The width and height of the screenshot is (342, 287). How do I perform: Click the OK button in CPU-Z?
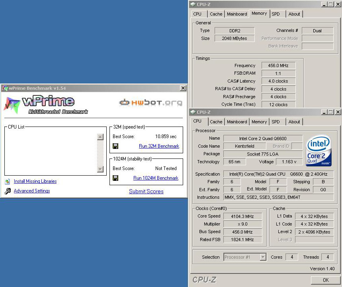coord(326,280)
